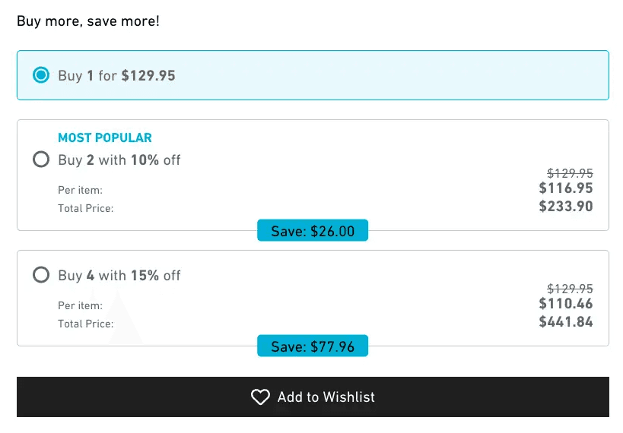Click Per item label in Buy 2 option
Viewport: 623px width, 433px height.
click(81, 190)
